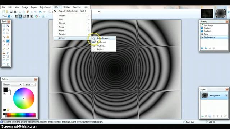Rewind history to first step

pyautogui.click(x=202, y=48)
